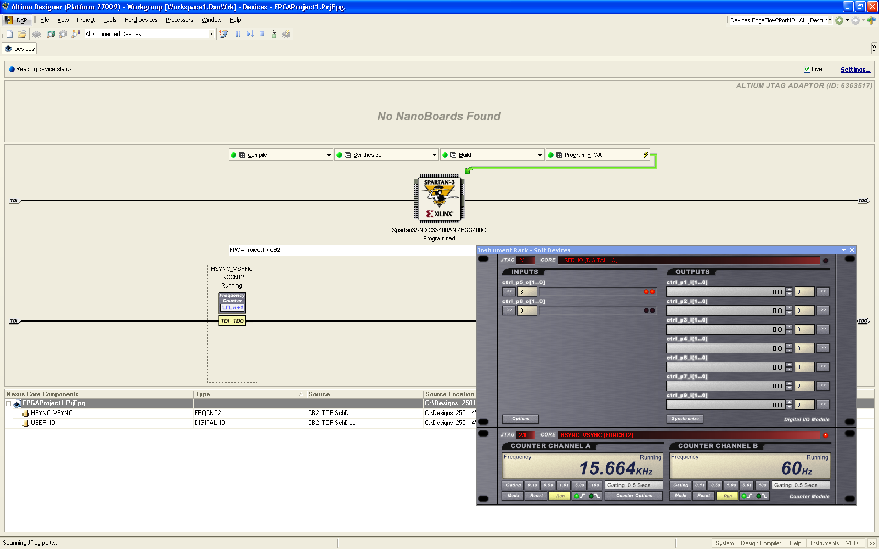Open the Instruments panel button in status bar
The height and width of the screenshot is (551, 879).
(824, 543)
